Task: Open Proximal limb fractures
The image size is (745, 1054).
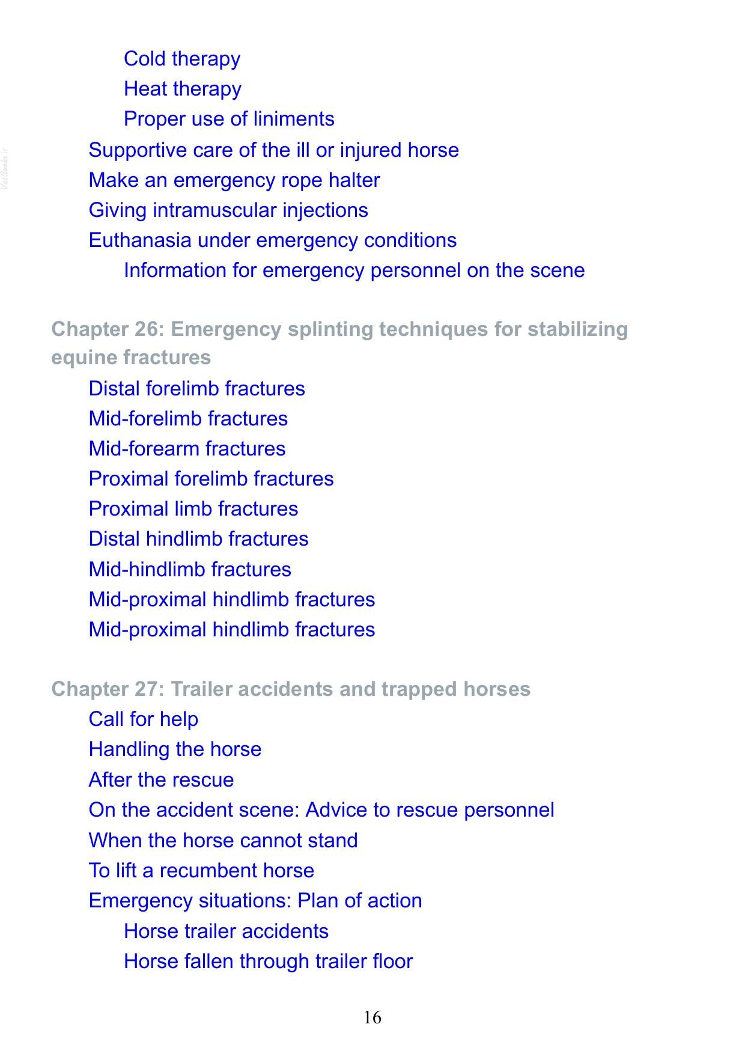Action: (193, 509)
